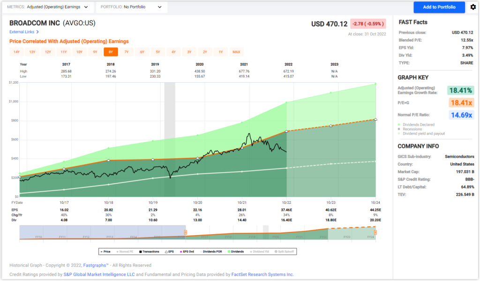Select the 11Y time range

tap(64, 52)
